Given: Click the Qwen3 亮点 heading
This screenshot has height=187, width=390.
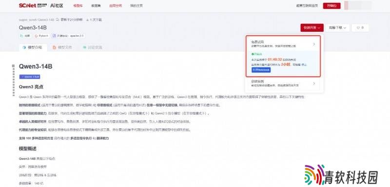Looking at the screenshot, I should pos(31,87).
